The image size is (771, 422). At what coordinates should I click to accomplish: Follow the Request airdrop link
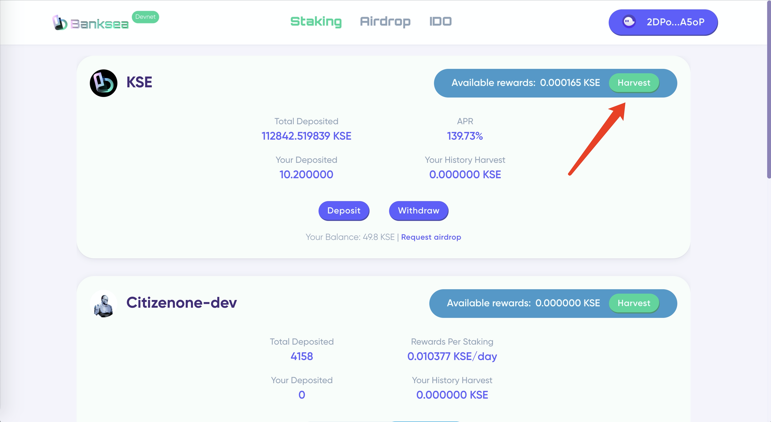[431, 237]
